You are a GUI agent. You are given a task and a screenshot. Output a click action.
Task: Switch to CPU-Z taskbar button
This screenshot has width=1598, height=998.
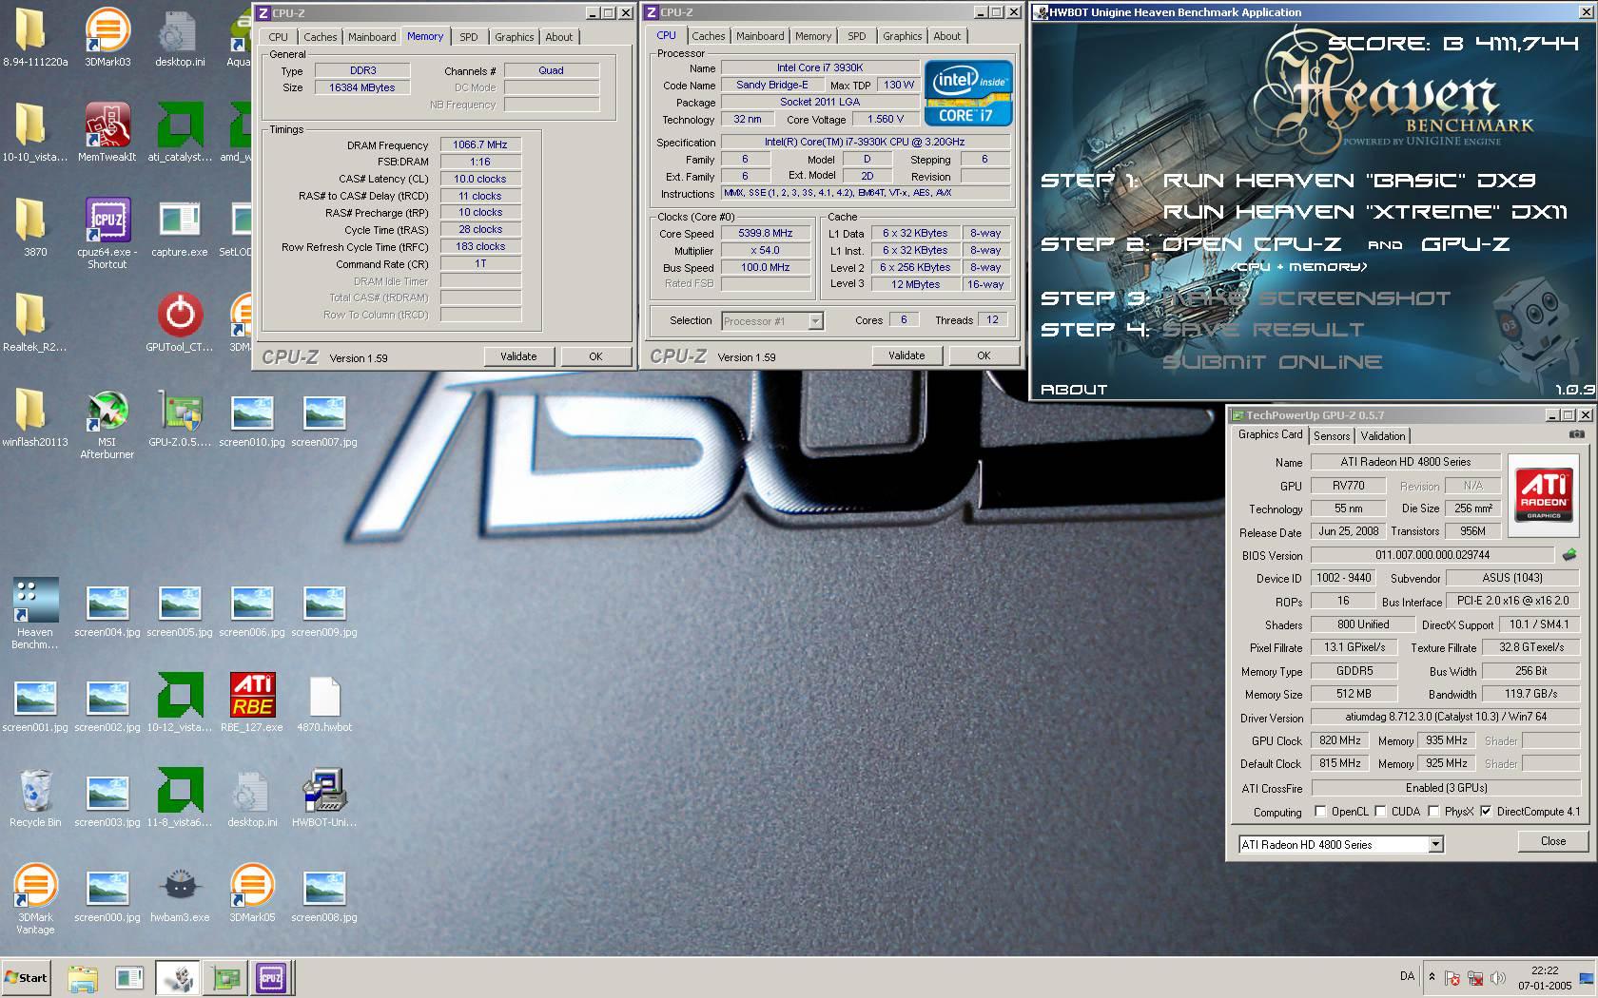coord(271,978)
